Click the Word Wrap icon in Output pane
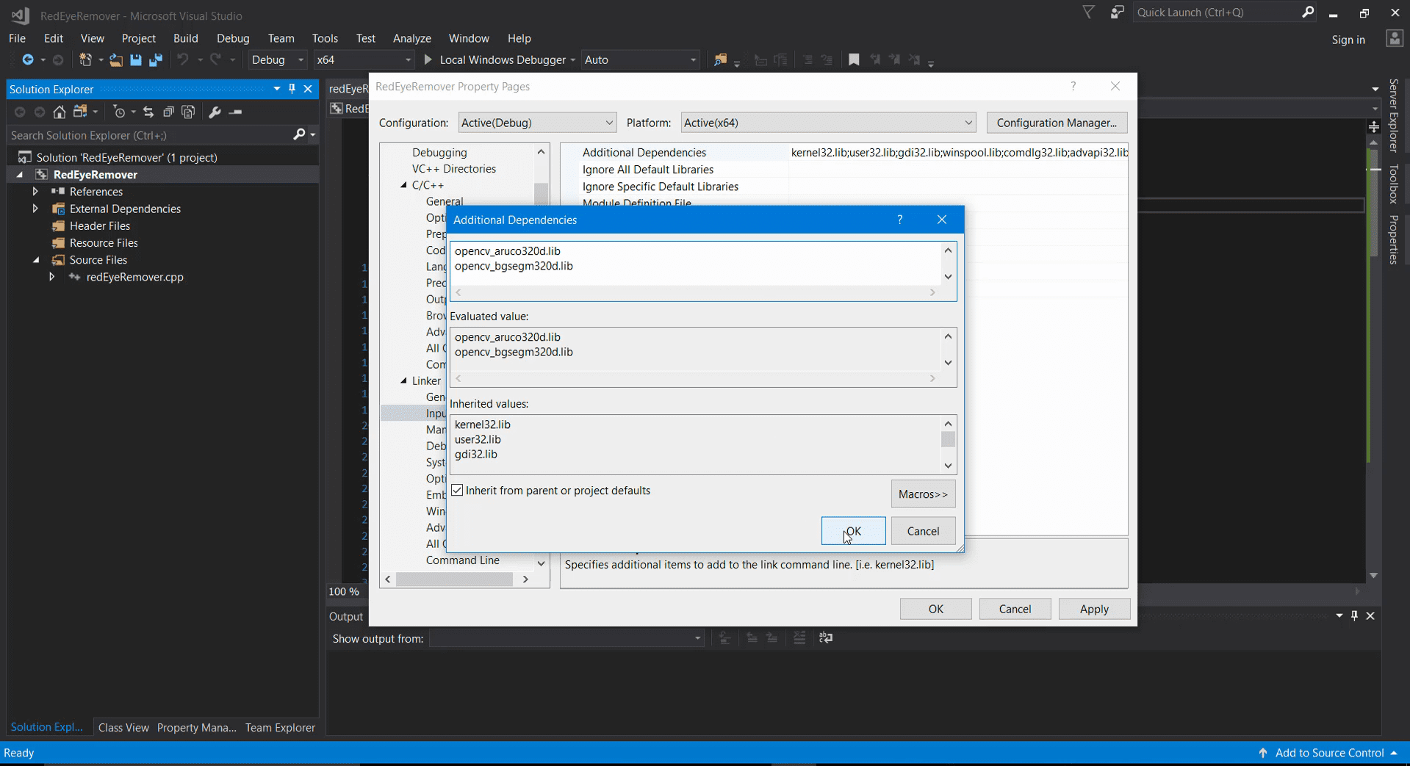 [x=826, y=638]
